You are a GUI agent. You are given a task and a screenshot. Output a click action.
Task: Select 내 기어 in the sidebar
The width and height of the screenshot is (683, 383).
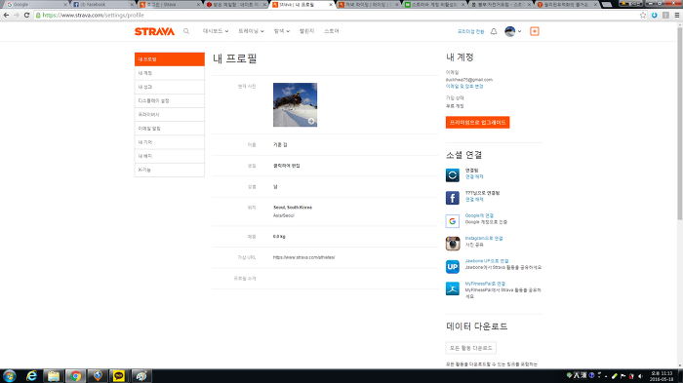point(170,142)
